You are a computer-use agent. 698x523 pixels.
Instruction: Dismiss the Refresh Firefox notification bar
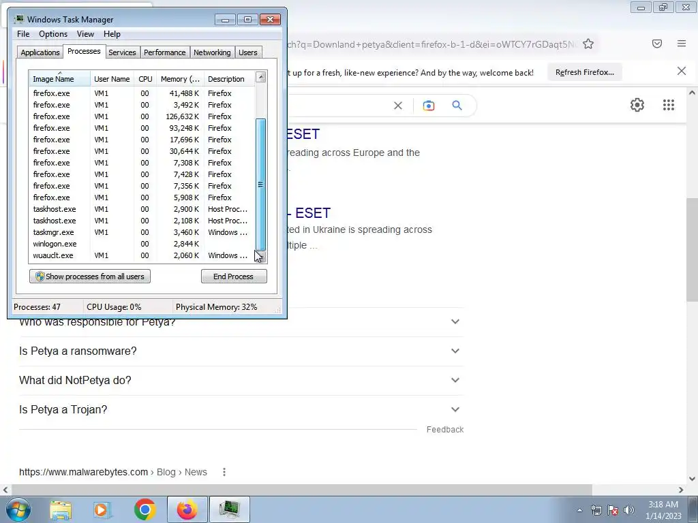point(681,71)
